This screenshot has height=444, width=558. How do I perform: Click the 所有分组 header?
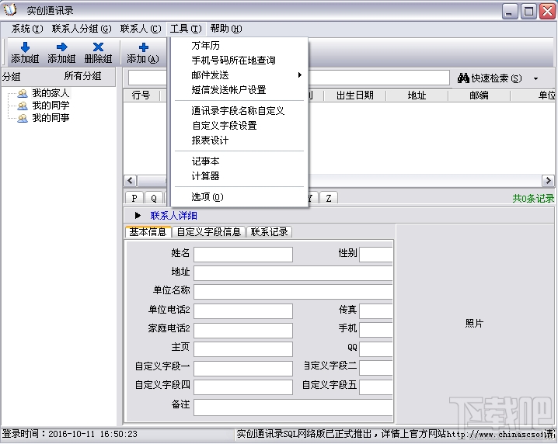[82, 76]
